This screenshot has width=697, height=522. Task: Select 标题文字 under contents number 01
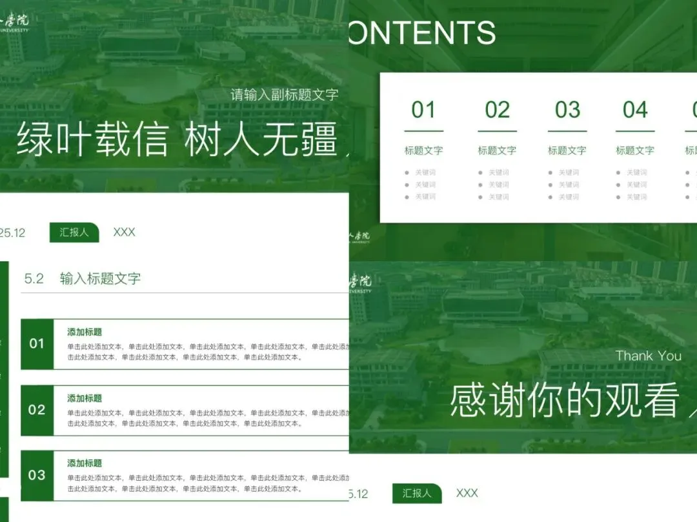pos(423,150)
